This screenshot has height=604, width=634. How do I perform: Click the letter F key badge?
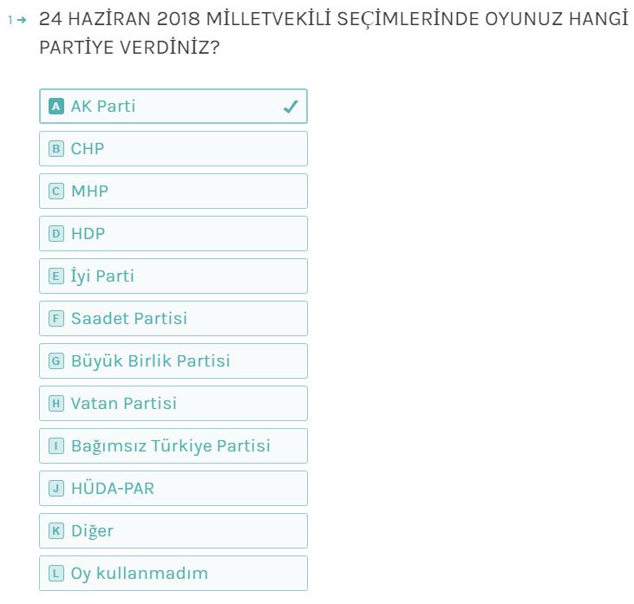pos(56,319)
